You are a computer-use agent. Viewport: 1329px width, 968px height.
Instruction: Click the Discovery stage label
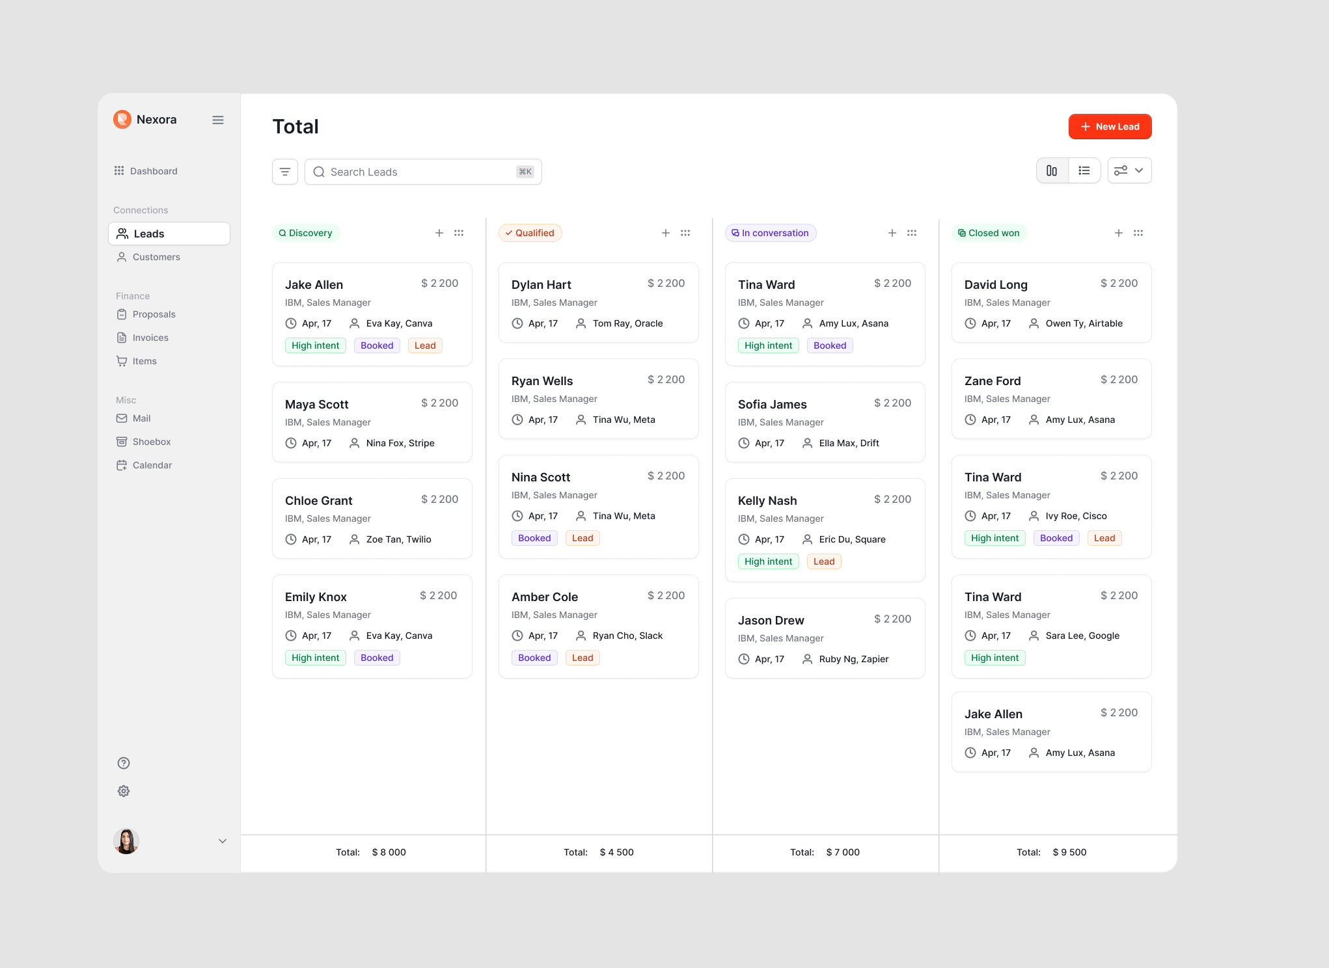[306, 233]
